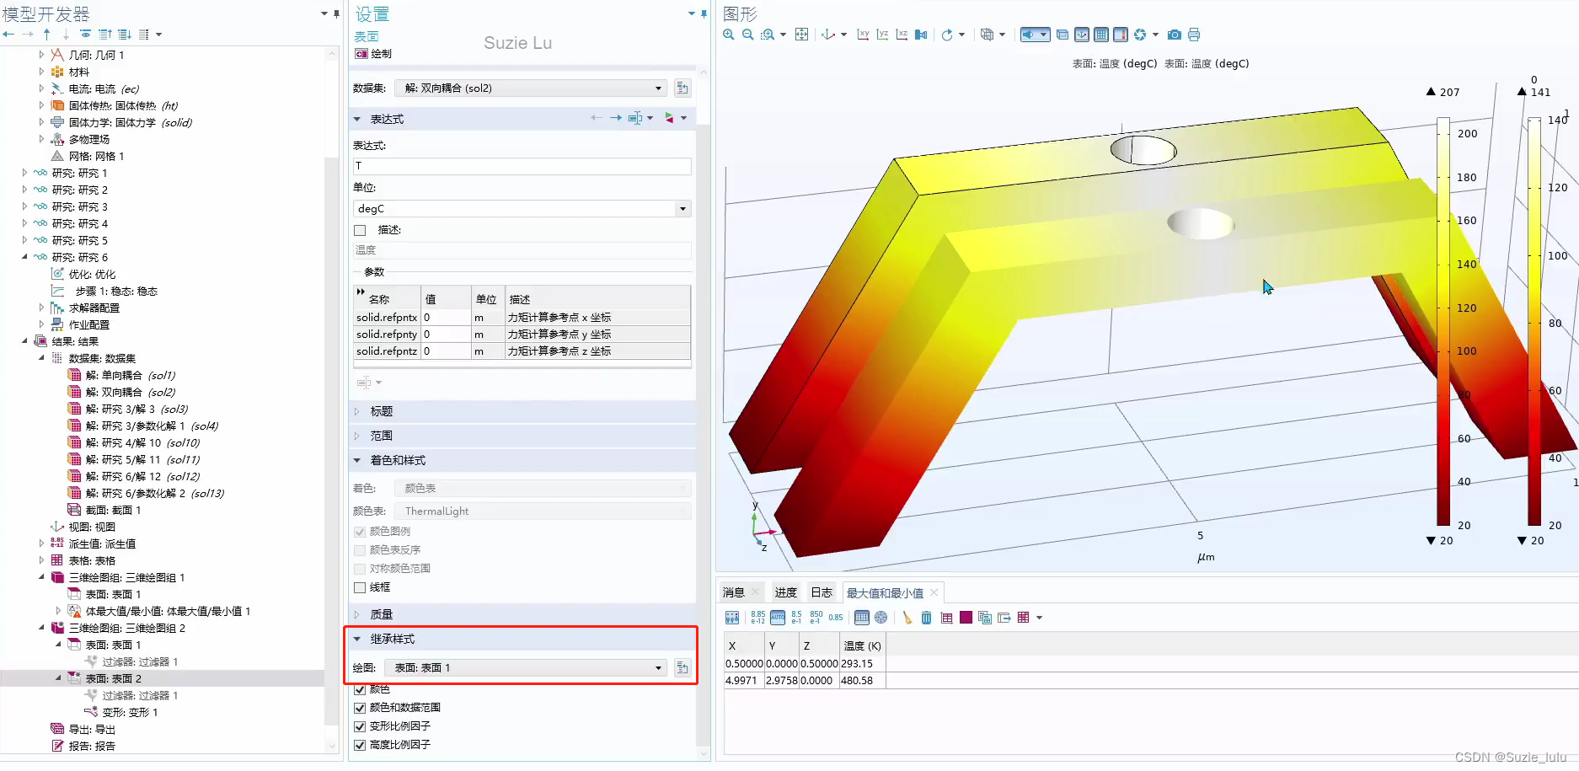Click the magenta color swatch in table toolbar
The image size is (1579, 771).
(x=966, y=617)
